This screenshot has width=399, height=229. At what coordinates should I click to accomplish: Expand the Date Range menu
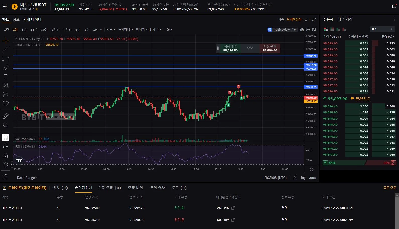click(28, 178)
